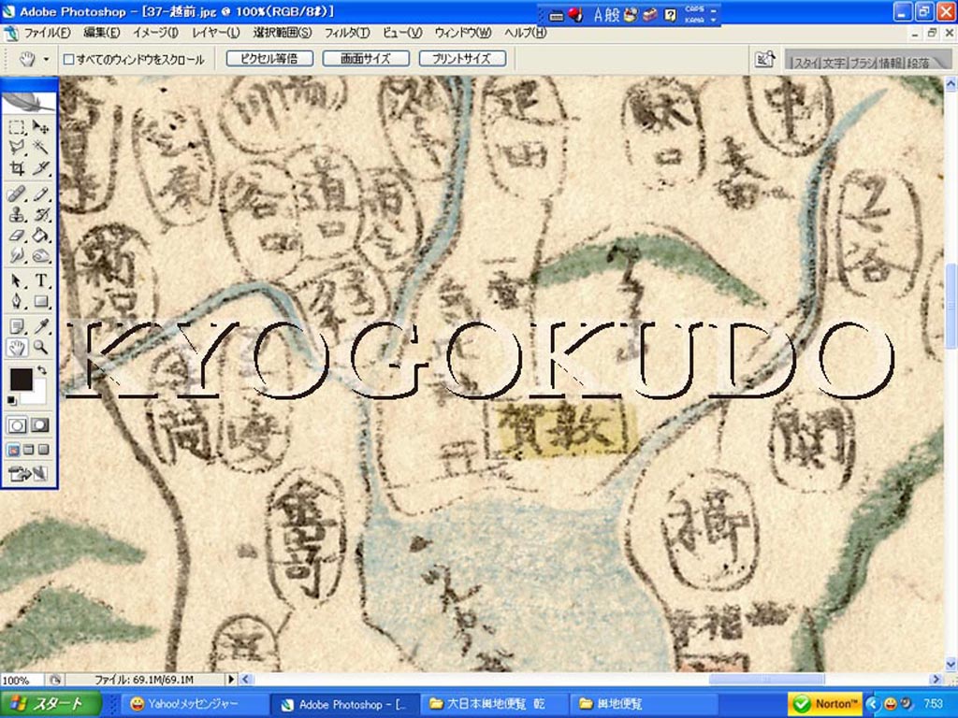Open the レイヤー menu
This screenshot has height=718, width=958.
pos(216,33)
